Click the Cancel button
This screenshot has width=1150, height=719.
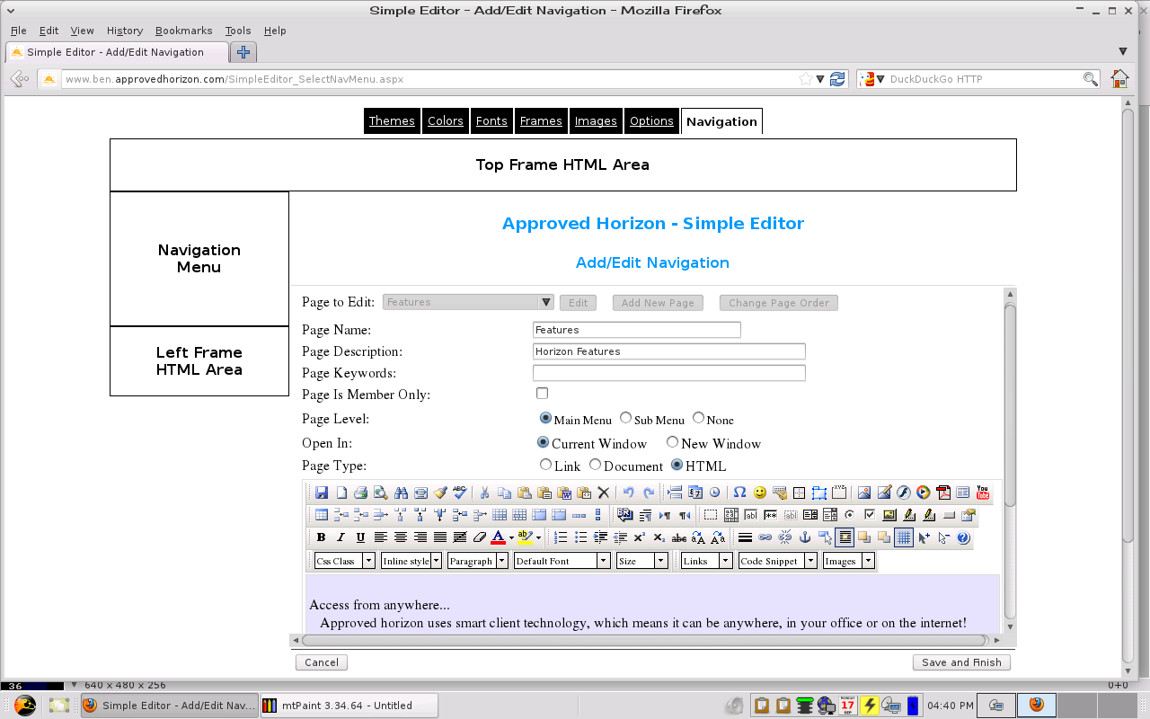tap(322, 662)
